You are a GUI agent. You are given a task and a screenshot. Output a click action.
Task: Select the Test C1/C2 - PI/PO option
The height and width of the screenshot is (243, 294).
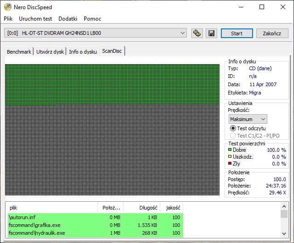(x=233, y=136)
